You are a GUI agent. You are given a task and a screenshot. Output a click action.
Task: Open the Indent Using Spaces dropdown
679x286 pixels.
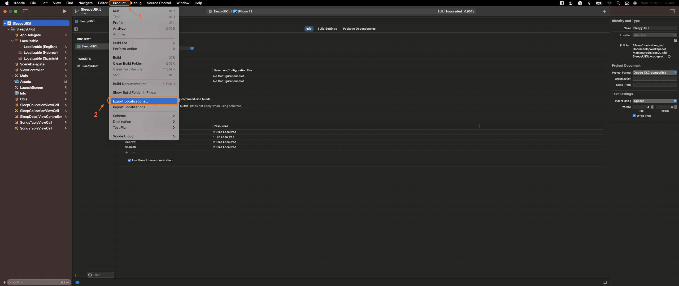coord(654,101)
